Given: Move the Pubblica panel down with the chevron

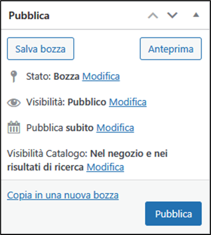Looking at the screenshot, I should 172,15.
